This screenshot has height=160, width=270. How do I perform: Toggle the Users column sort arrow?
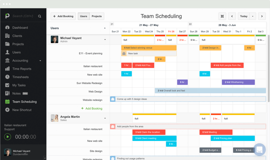(105, 28)
